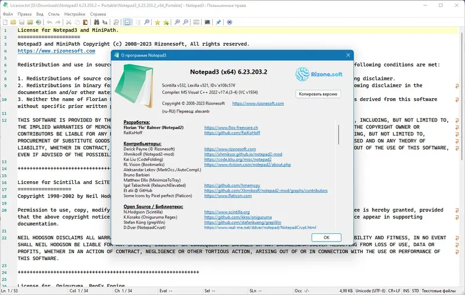Click the Zoom In magnifier icon
Image resolution: width=465 pixels, height=295 pixels.
click(x=177, y=22)
